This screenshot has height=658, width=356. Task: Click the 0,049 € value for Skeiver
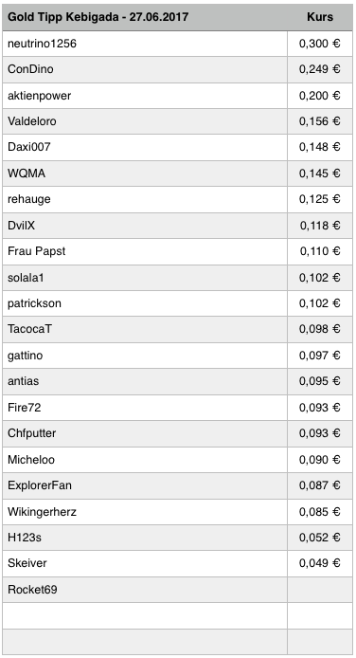[x=320, y=563]
